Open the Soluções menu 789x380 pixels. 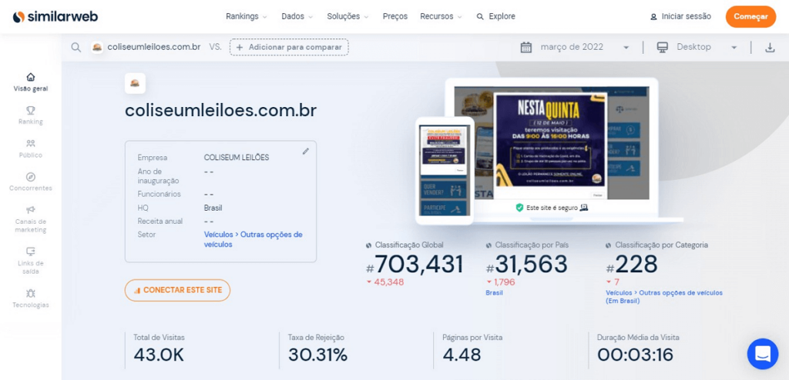point(347,17)
